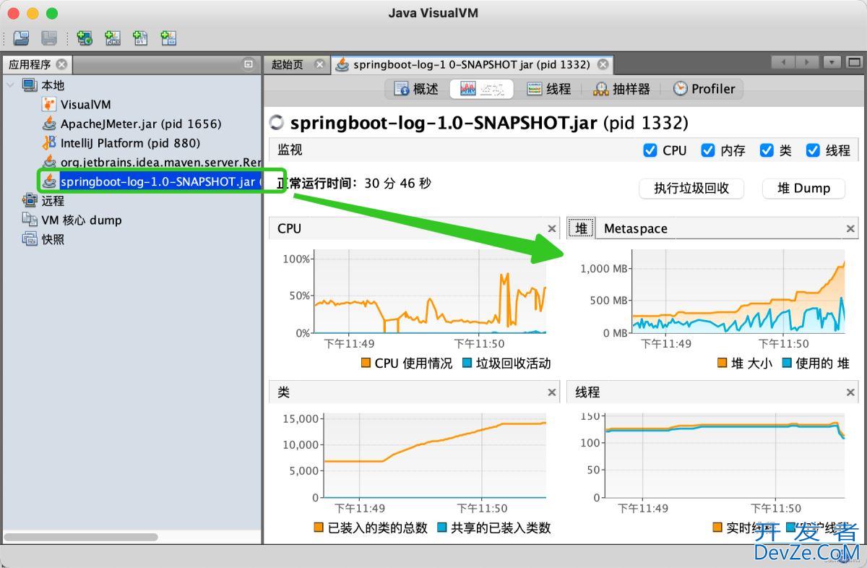
Task: Click the 堆 Dump button
Action: point(803,188)
